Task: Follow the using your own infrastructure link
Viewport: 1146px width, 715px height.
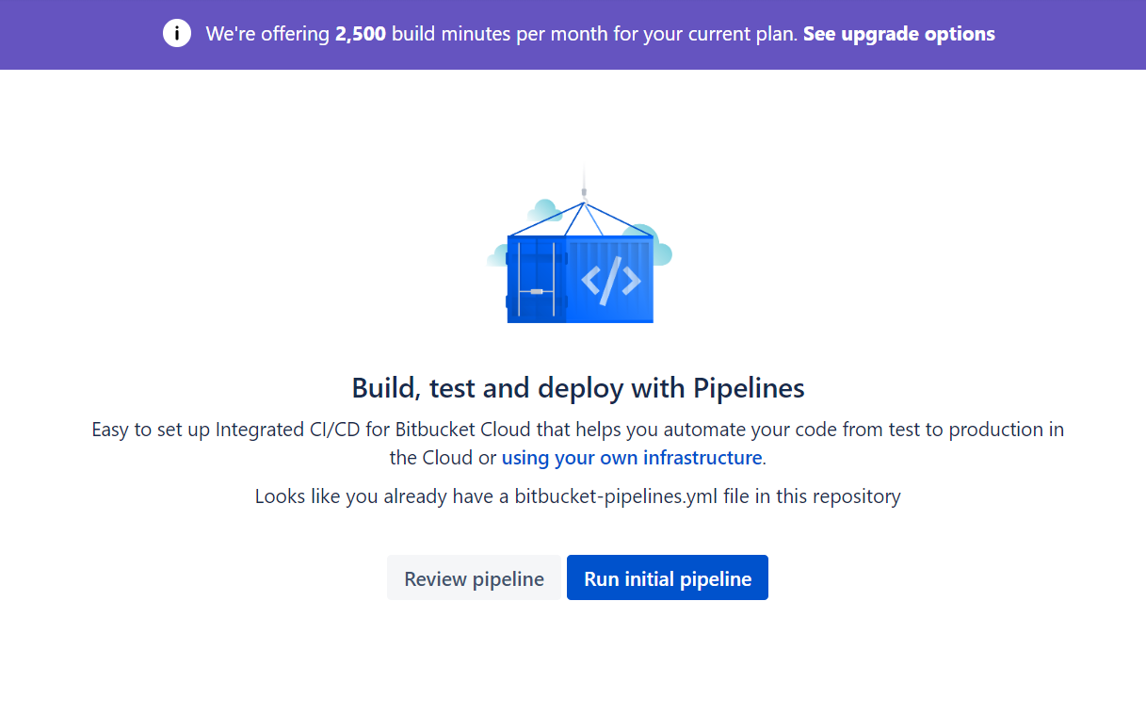Action: [x=632, y=458]
